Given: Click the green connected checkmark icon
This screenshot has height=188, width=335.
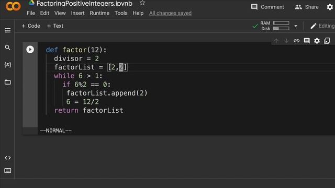Looking at the screenshot, I should point(255,26).
